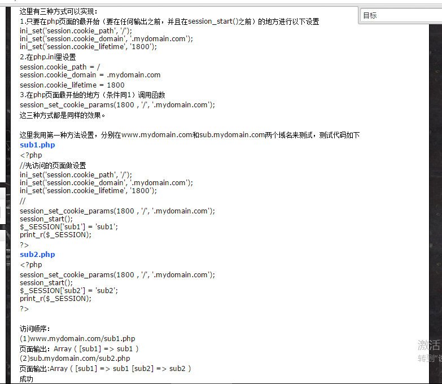Viewport: 442px width, 384px height.
Task: Click the line "$_SESSION['sub2'] = 'sub2';"
Action: [69, 291]
